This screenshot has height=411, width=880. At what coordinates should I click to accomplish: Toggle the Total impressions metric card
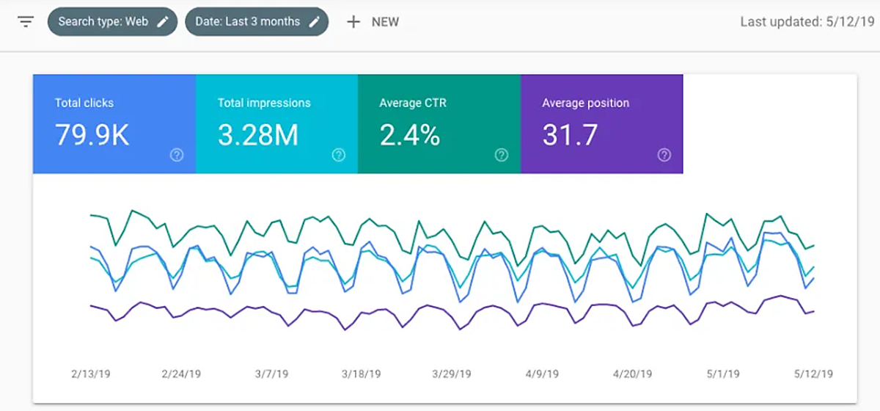tap(276, 123)
